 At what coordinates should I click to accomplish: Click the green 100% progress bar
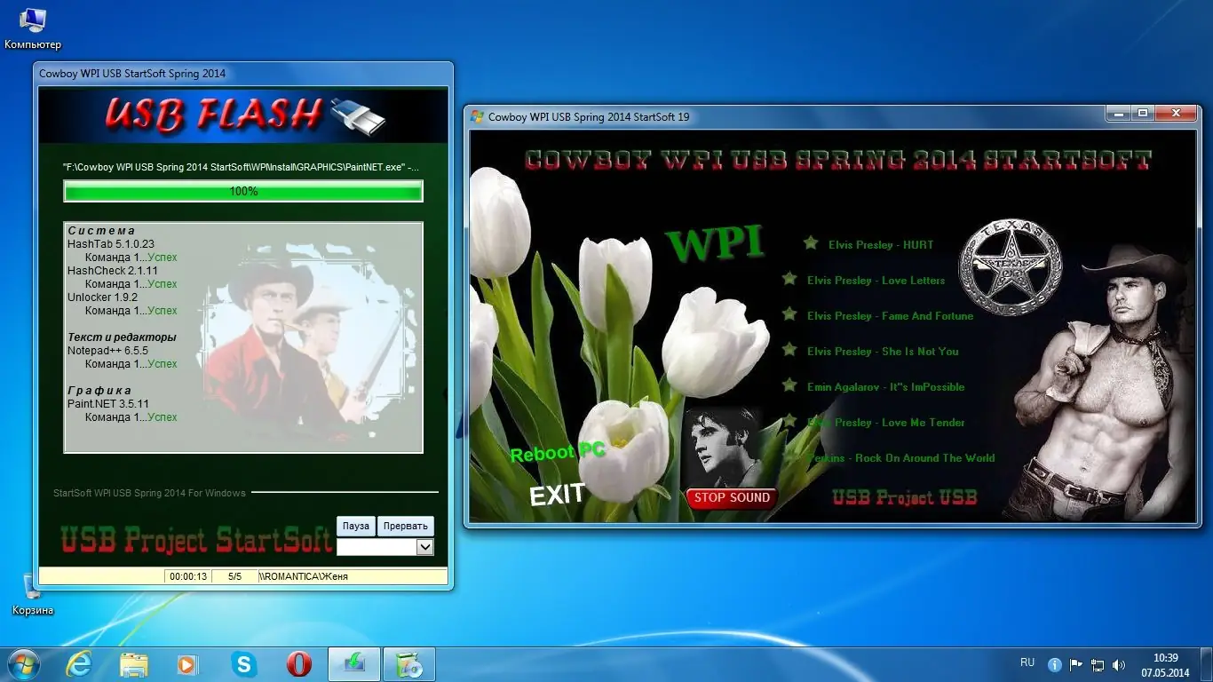(x=243, y=191)
